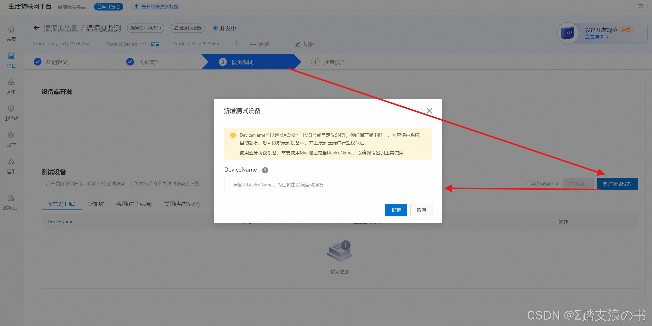Screen dimensions: 652x326
Task: Open the 激活码 shield icon
Action: point(11,109)
